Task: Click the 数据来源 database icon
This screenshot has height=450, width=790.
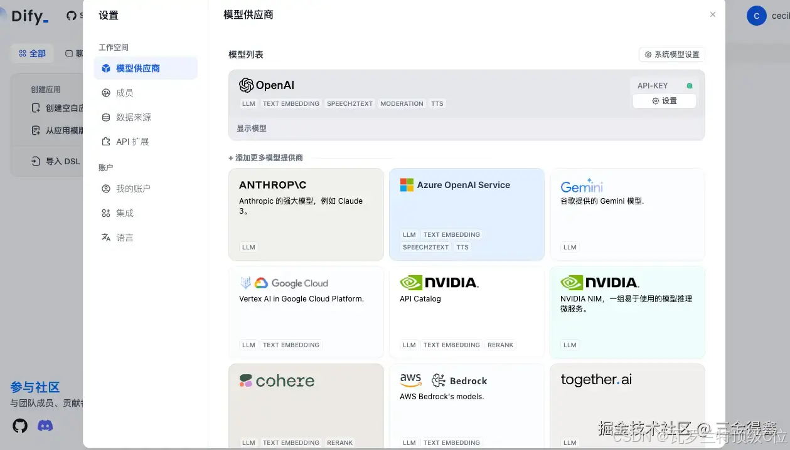Action: pyautogui.click(x=106, y=117)
